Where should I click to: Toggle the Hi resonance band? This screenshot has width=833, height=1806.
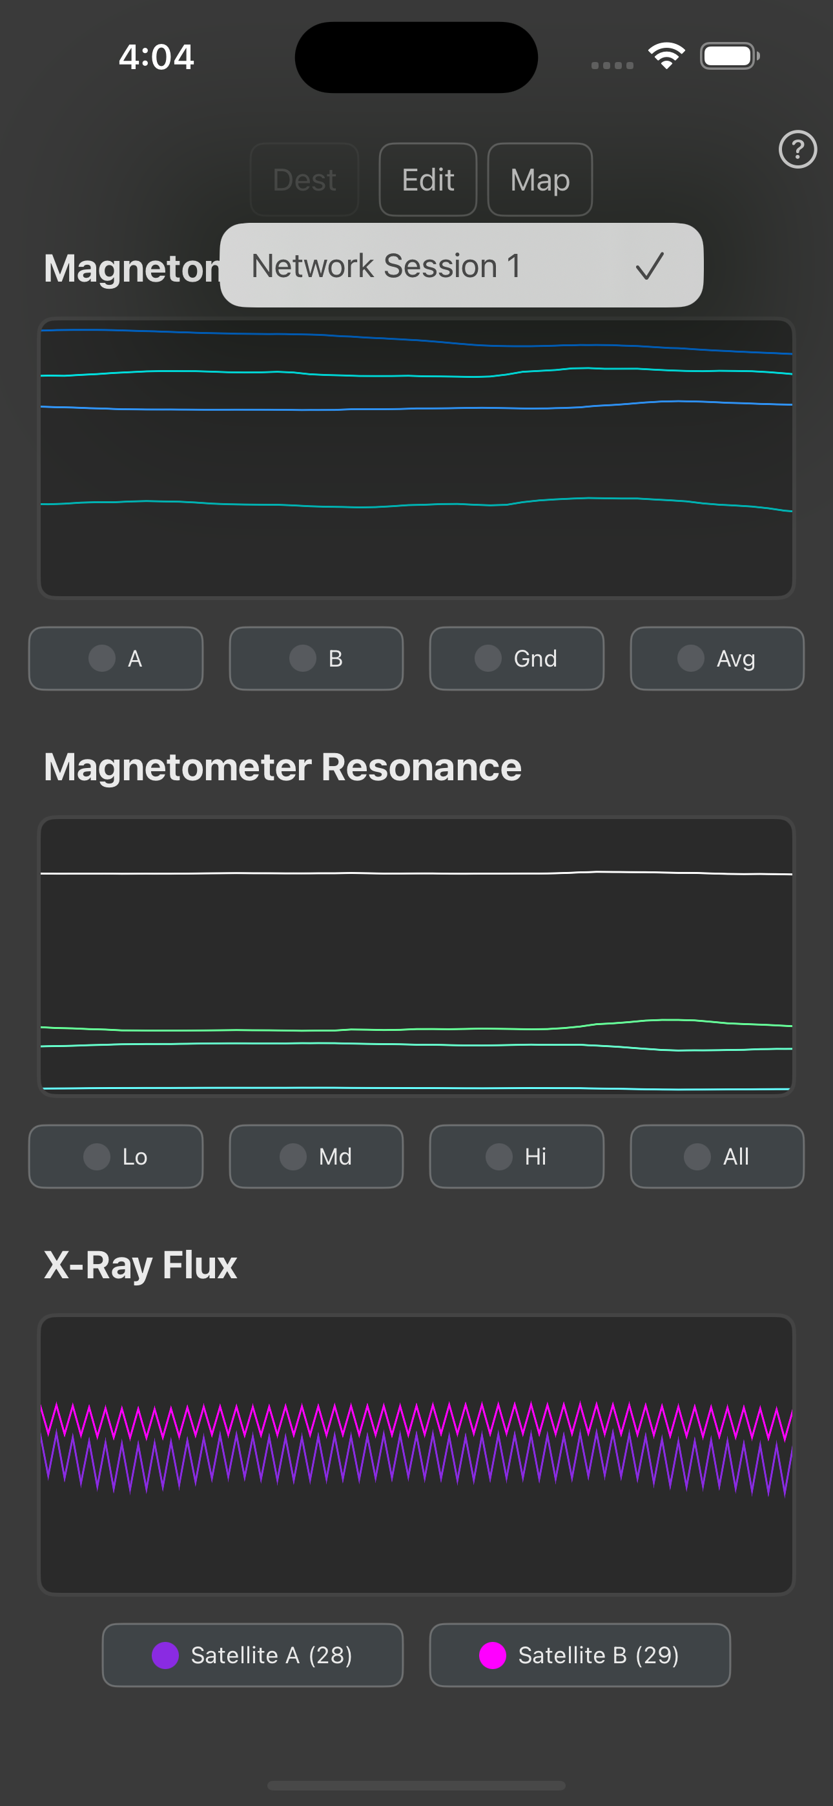pyautogui.click(x=517, y=1156)
